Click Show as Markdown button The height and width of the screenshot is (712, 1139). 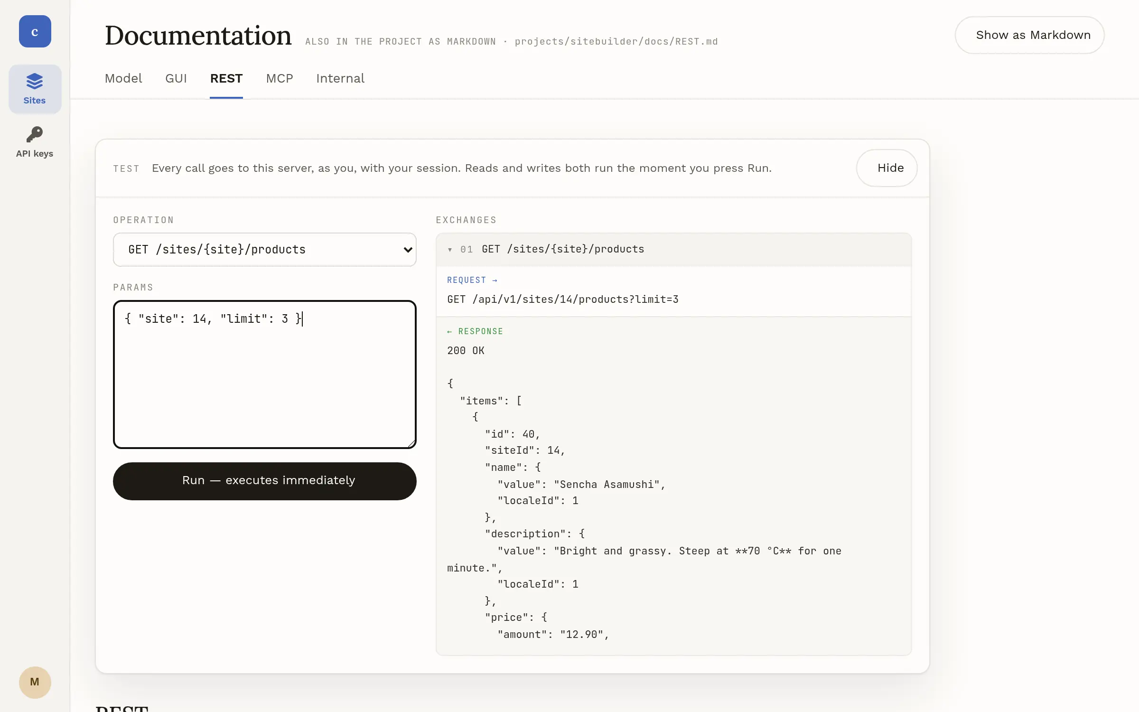coord(1029,35)
